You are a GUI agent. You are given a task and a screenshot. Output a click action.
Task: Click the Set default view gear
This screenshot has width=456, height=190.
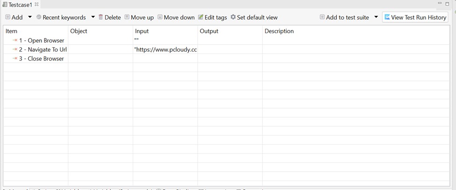click(233, 17)
